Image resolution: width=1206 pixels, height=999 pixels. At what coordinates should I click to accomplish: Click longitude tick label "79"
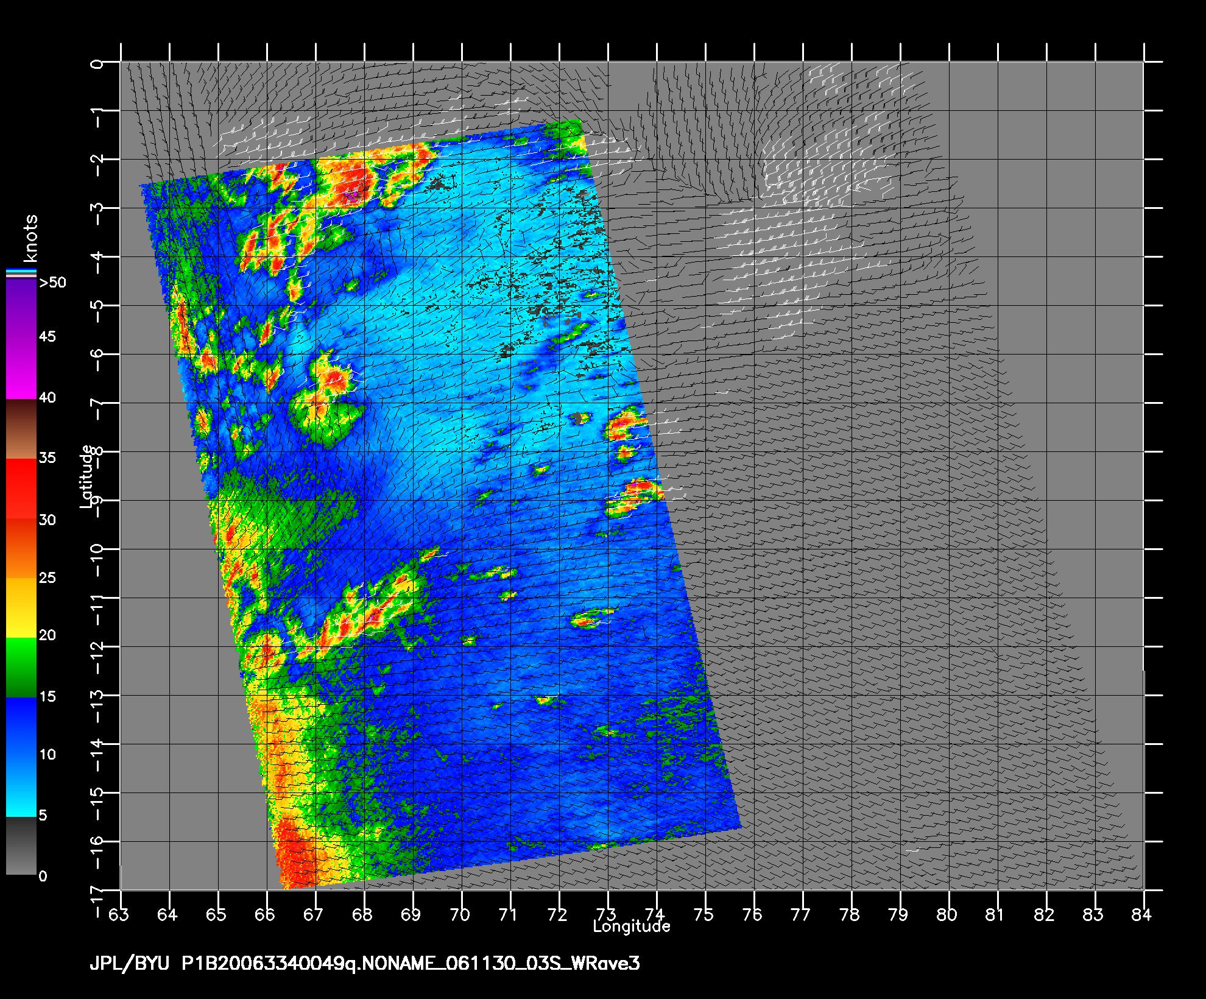(898, 915)
